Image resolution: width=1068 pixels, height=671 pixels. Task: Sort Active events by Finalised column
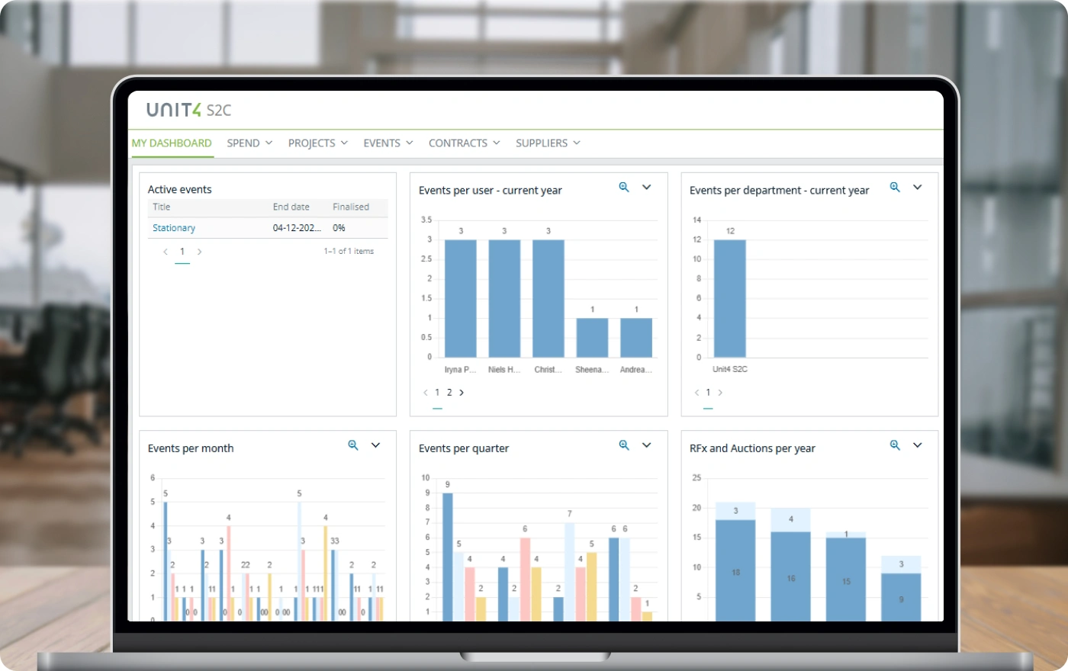pyautogui.click(x=351, y=207)
